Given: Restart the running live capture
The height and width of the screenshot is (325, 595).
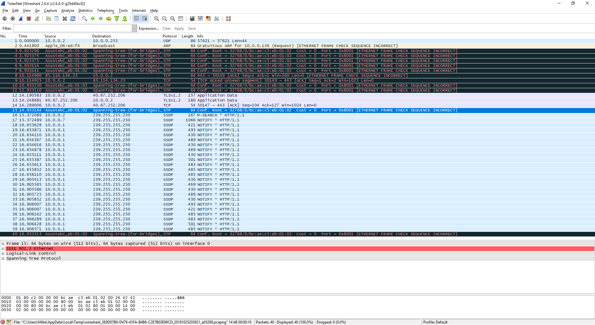Looking at the screenshot, I should click(x=37, y=19).
